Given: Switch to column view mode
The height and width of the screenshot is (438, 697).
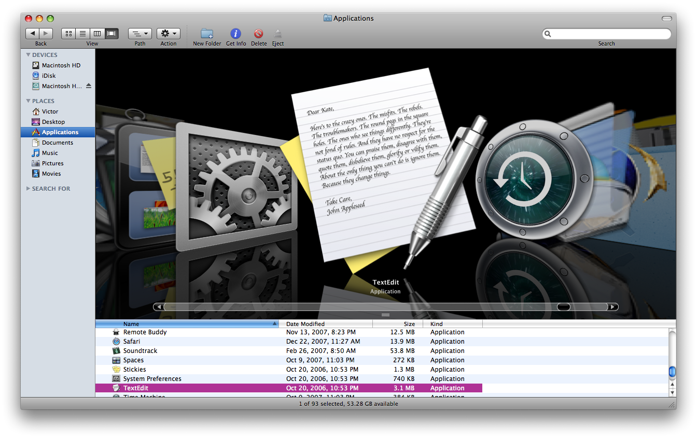Looking at the screenshot, I should [x=97, y=34].
